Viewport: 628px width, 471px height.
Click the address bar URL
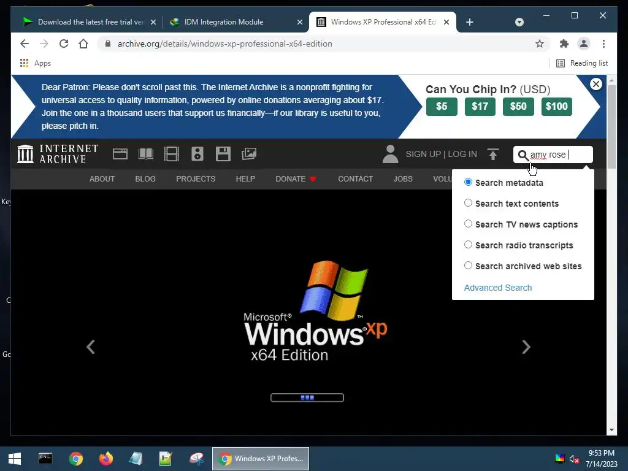224,44
